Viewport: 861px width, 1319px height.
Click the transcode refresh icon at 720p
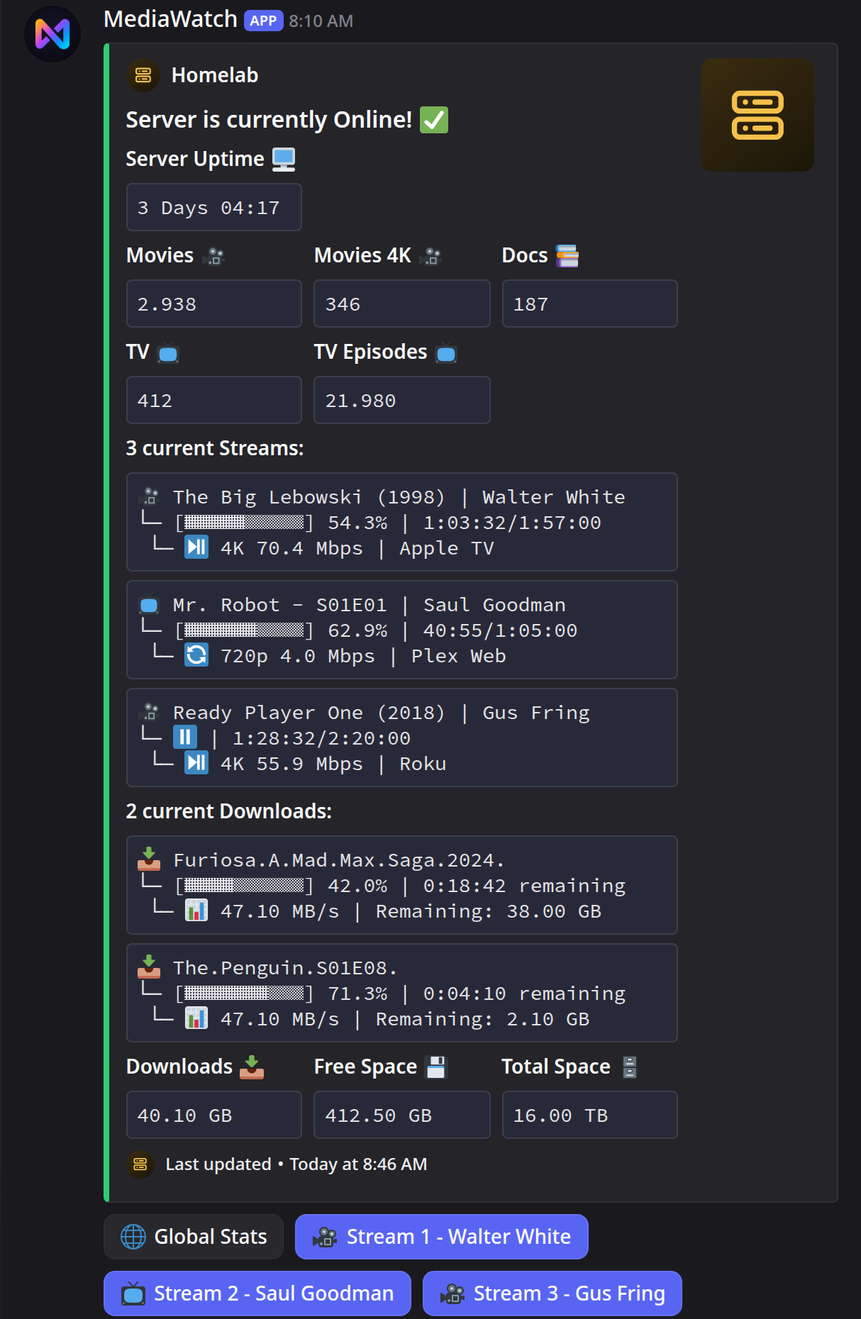point(196,655)
